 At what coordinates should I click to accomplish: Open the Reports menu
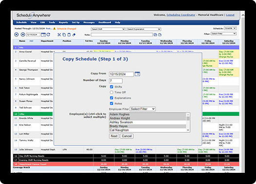(63, 22)
